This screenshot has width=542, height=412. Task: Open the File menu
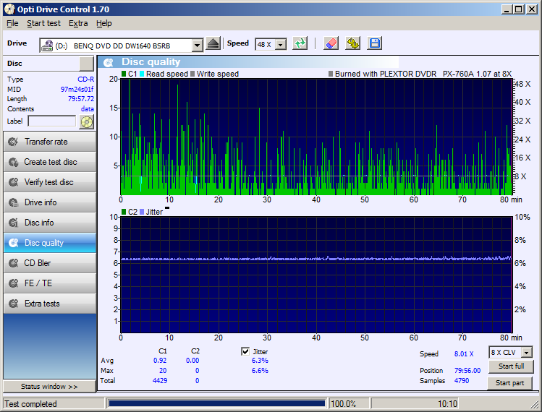pyautogui.click(x=12, y=23)
